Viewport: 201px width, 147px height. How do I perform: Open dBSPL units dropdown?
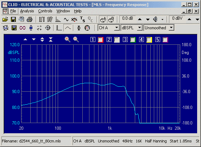pyautogui.click(x=139, y=28)
